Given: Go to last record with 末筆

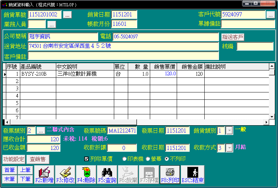Looking at the screenshot, I should coord(10,179).
